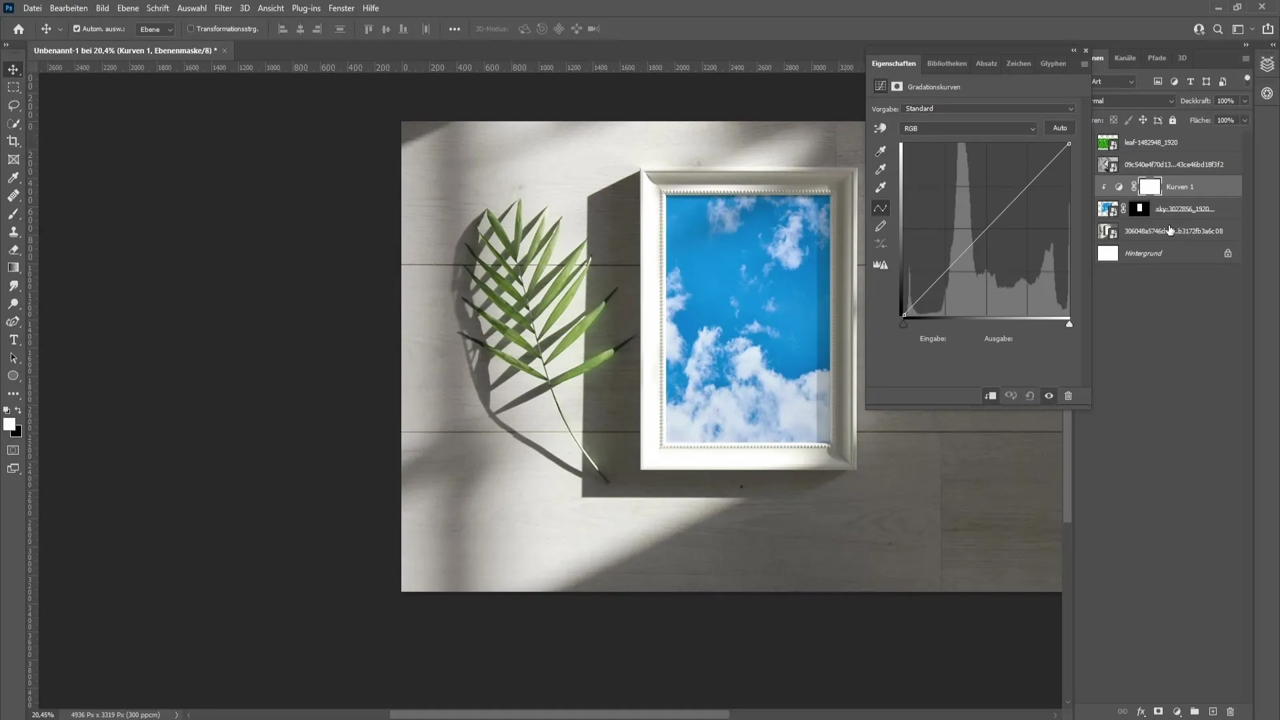Open the Ebene auto-select dropdown

point(155,29)
